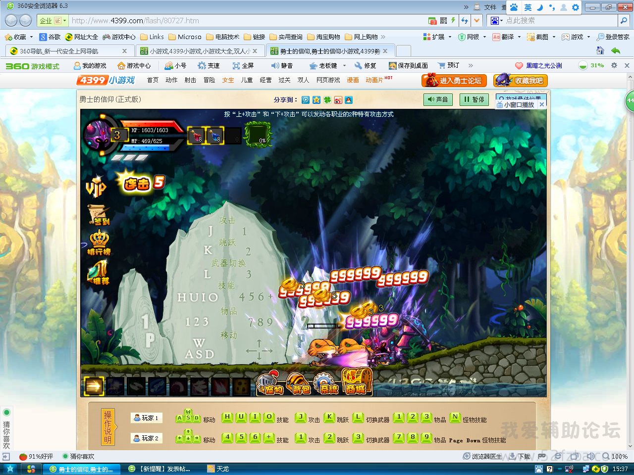
Task: Click the 31% memory usage indicator
Action: coord(591,65)
